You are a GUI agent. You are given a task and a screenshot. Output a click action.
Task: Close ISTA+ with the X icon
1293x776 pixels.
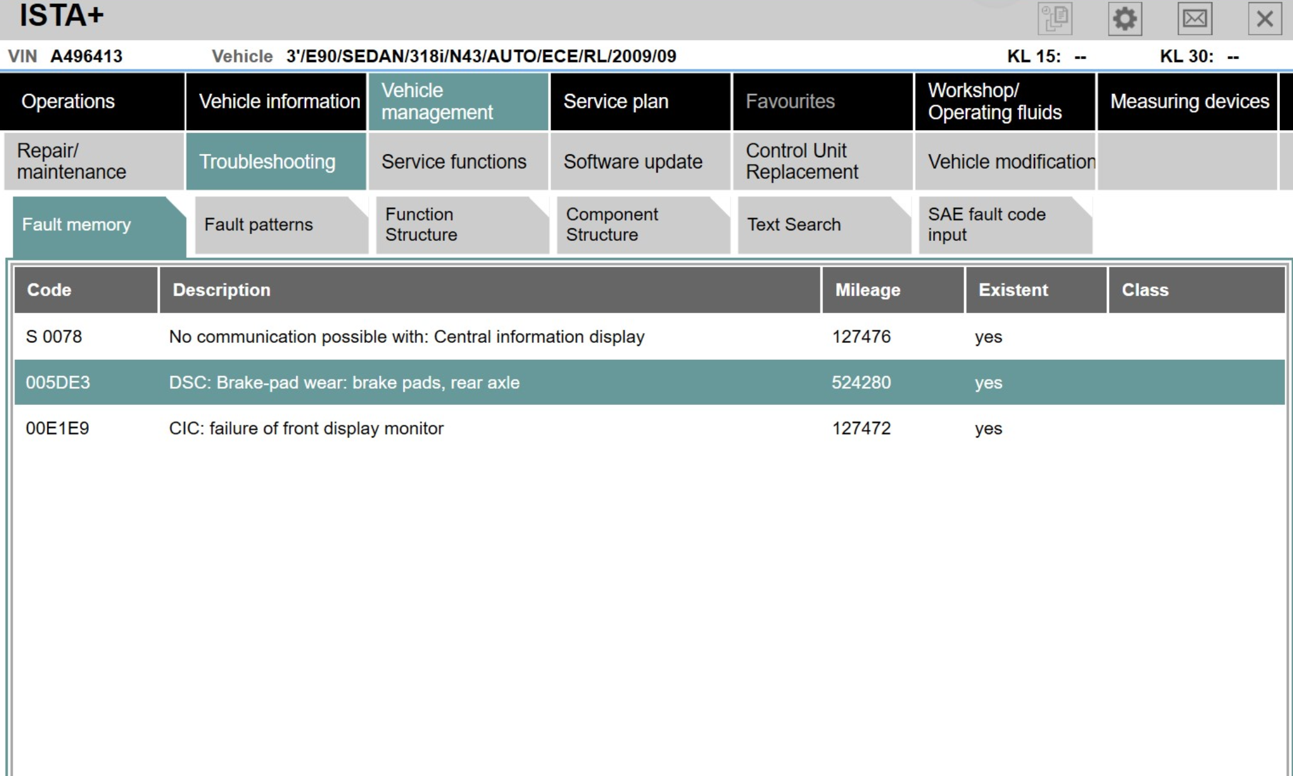pos(1265,19)
